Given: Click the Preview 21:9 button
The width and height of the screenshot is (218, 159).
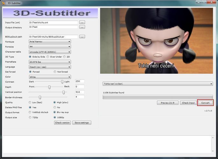Looking at the screenshot, I should pyautogui.click(x=168, y=103).
